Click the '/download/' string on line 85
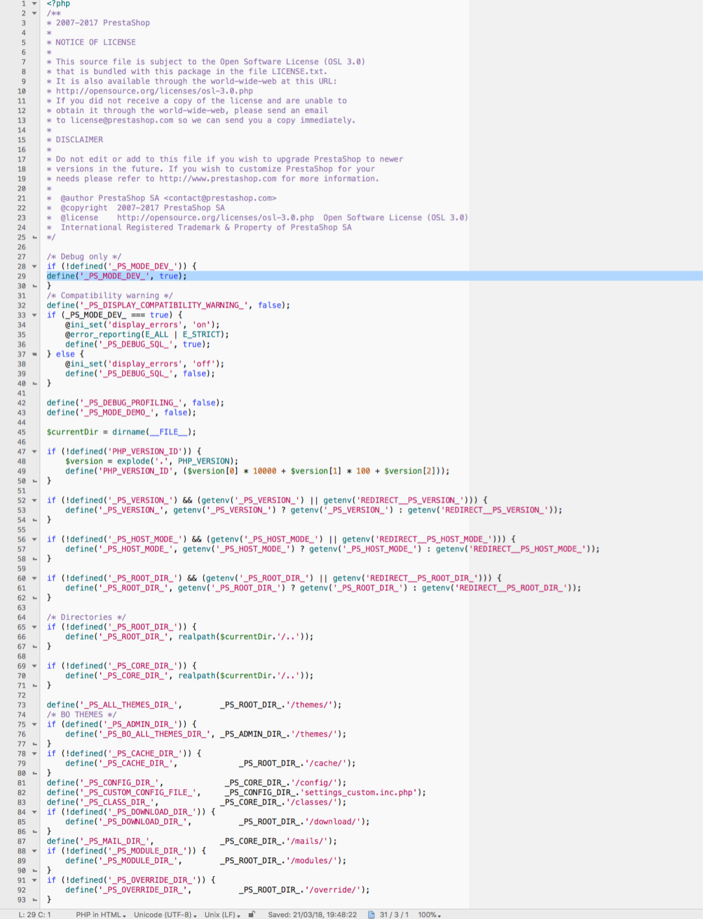Viewport: 703px width, 919px height. [x=332, y=821]
